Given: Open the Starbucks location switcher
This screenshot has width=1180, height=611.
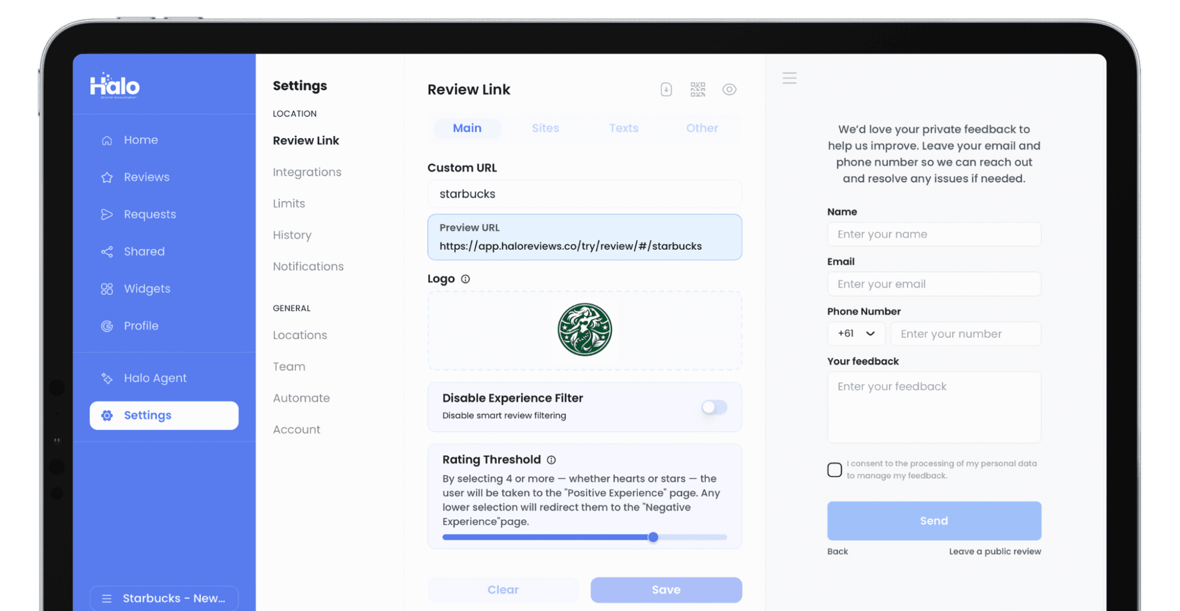Looking at the screenshot, I should point(164,598).
